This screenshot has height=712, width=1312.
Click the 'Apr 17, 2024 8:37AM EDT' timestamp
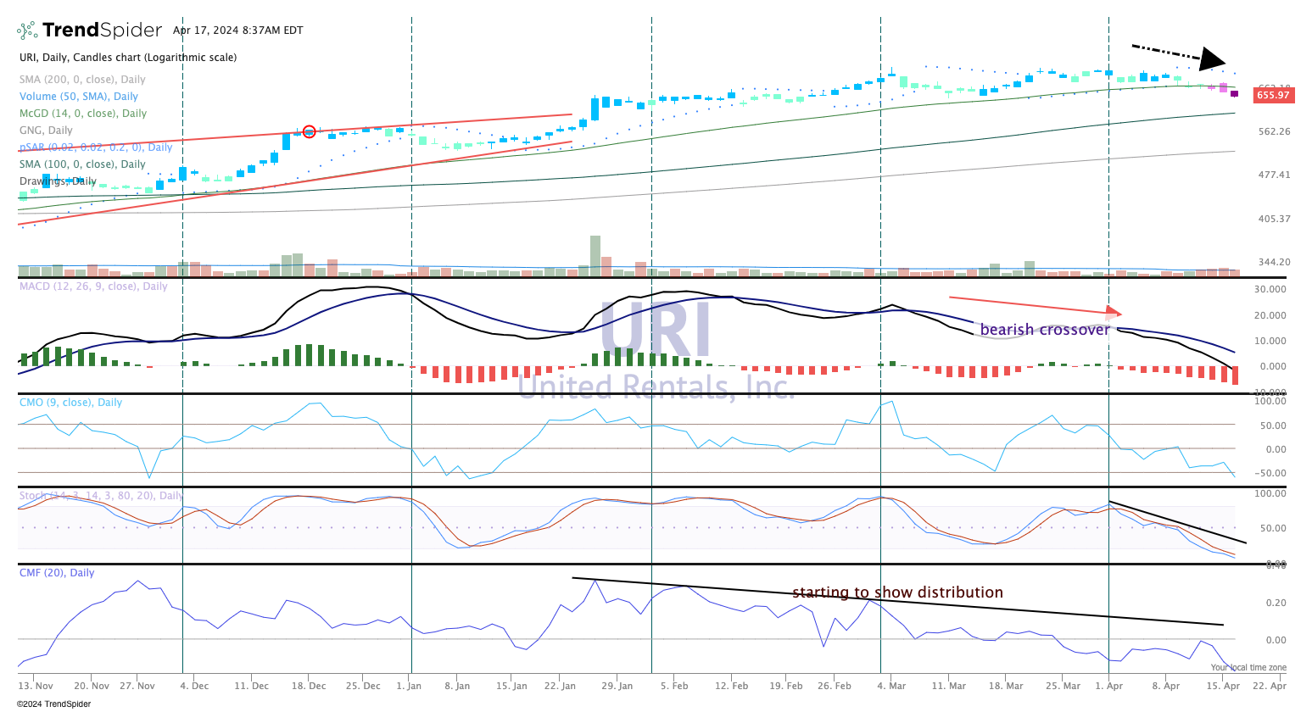click(238, 31)
